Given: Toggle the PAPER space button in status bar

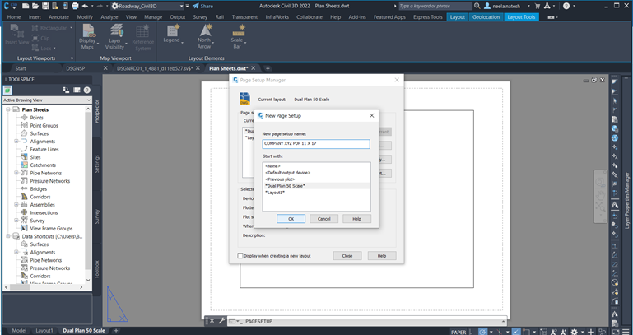Looking at the screenshot, I should [458, 332].
